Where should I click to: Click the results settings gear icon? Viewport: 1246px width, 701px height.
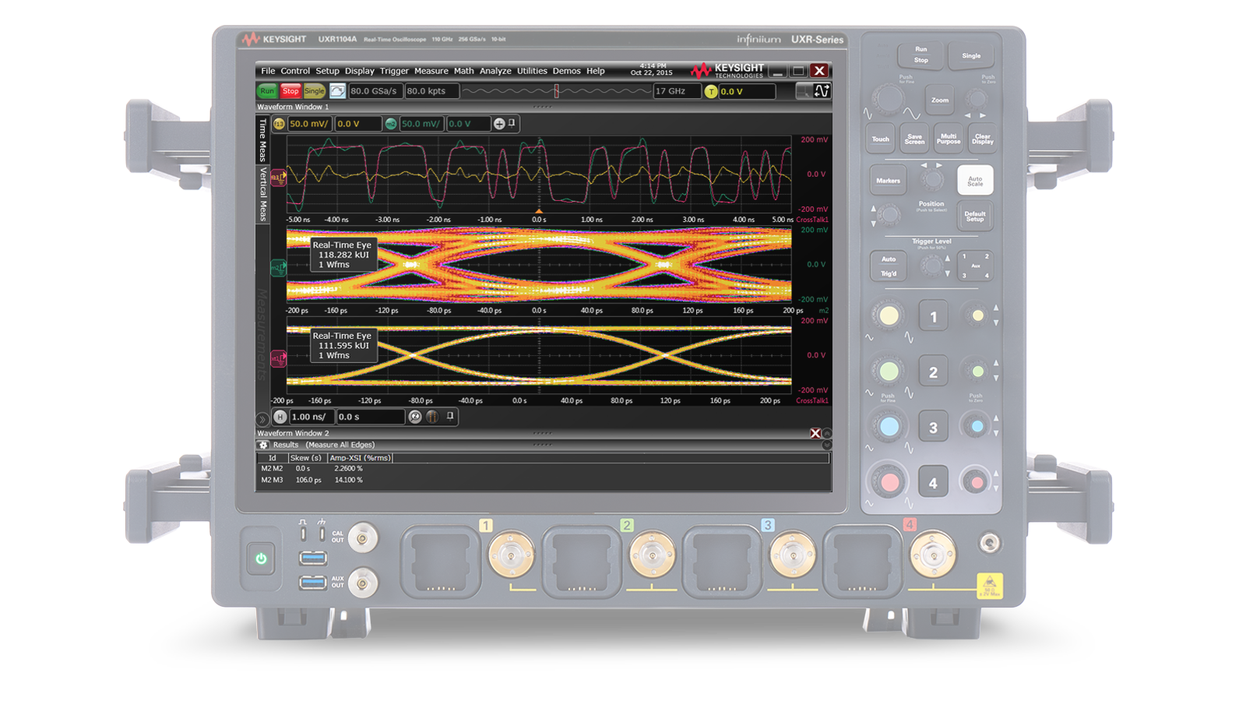click(263, 445)
